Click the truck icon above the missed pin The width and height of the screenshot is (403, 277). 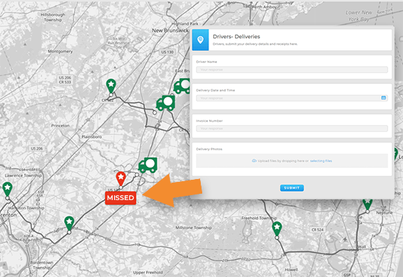148,165
